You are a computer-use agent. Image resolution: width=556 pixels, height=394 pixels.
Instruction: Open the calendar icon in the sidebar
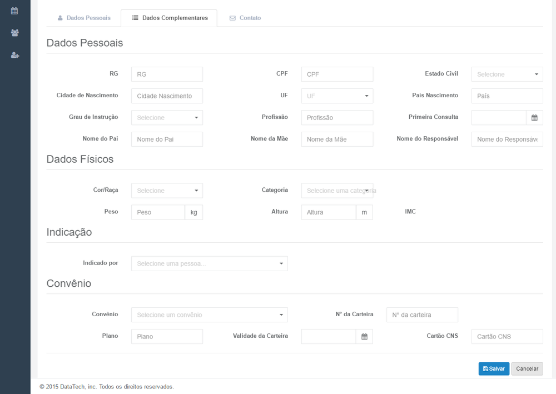tap(15, 11)
